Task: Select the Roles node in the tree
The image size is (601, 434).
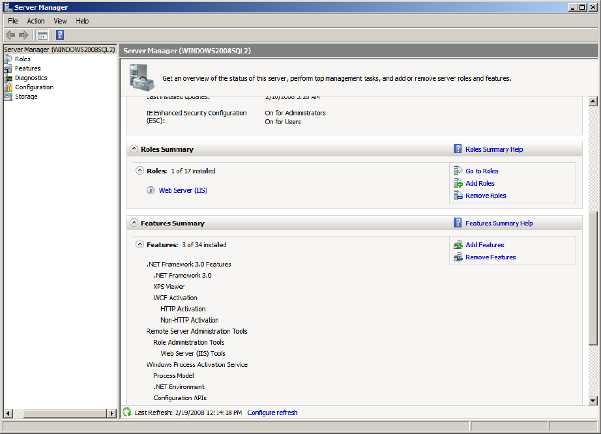Action: click(23, 59)
